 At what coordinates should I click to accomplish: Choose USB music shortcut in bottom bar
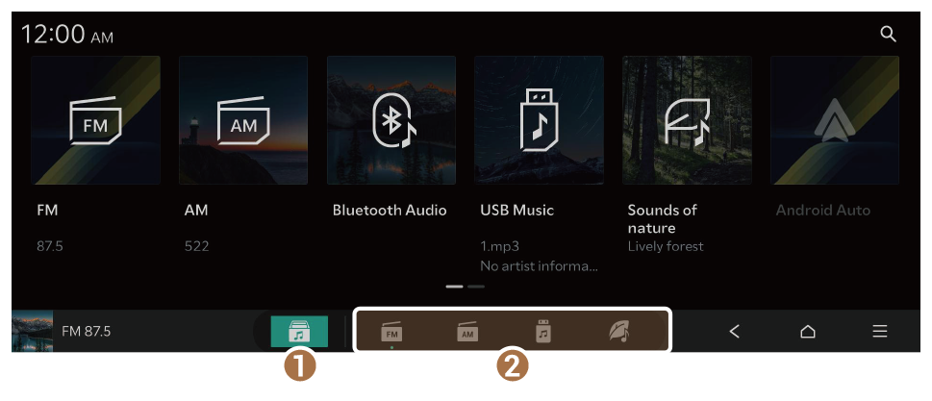[x=543, y=332]
